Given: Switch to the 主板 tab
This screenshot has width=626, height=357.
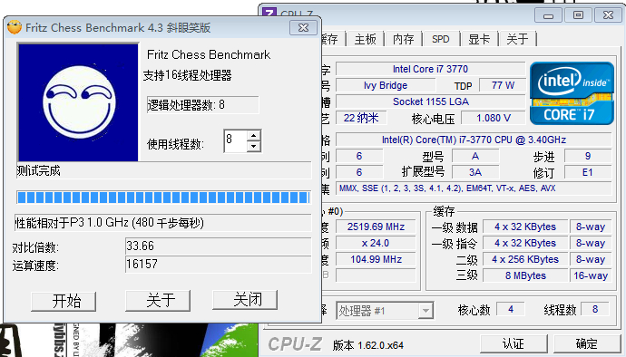Looking at the screenshot, I should coord(365,39).
